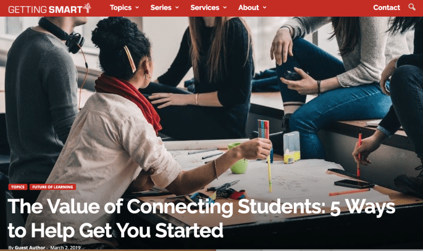The height and width of the screenshot is (251, 423).
Task: Open the Guest Author profile link
Action: [x=30, y=247]
